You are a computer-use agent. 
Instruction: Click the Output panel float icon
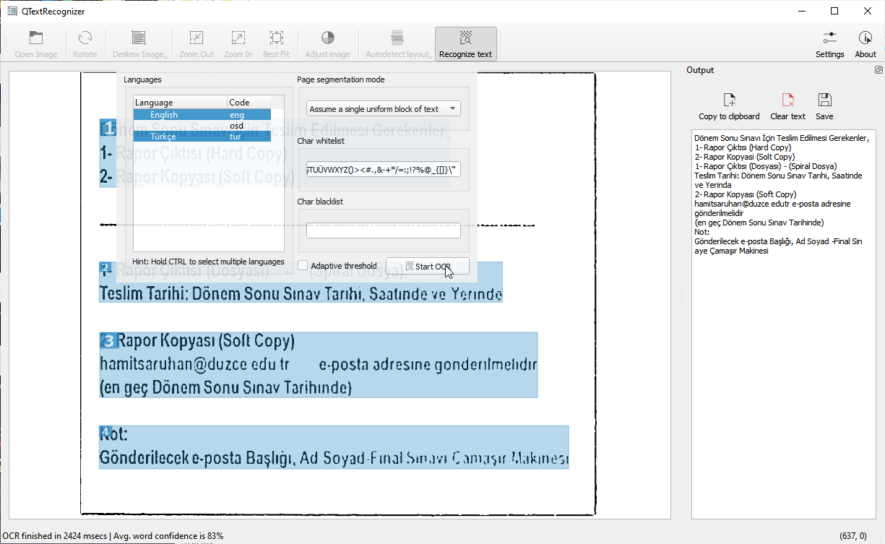coord(878,70)
